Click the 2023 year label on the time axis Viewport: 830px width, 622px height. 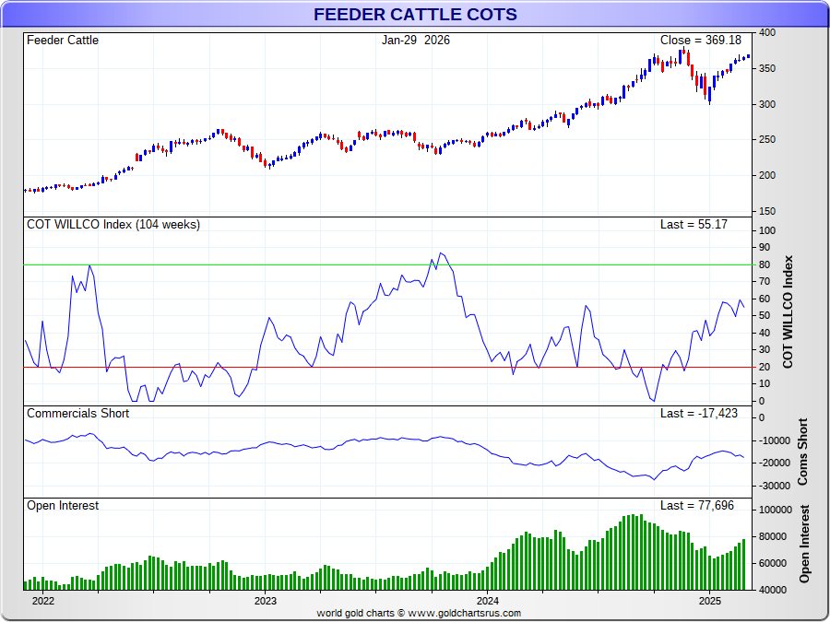(x=266, y=602)
